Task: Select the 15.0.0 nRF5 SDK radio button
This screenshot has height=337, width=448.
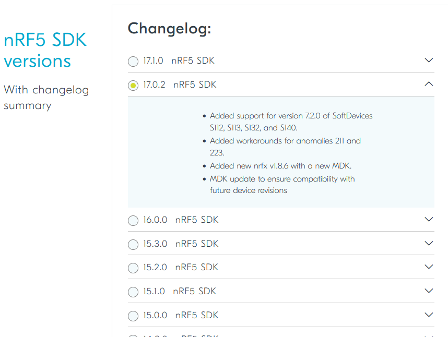Action: click(x=133, y=316)
